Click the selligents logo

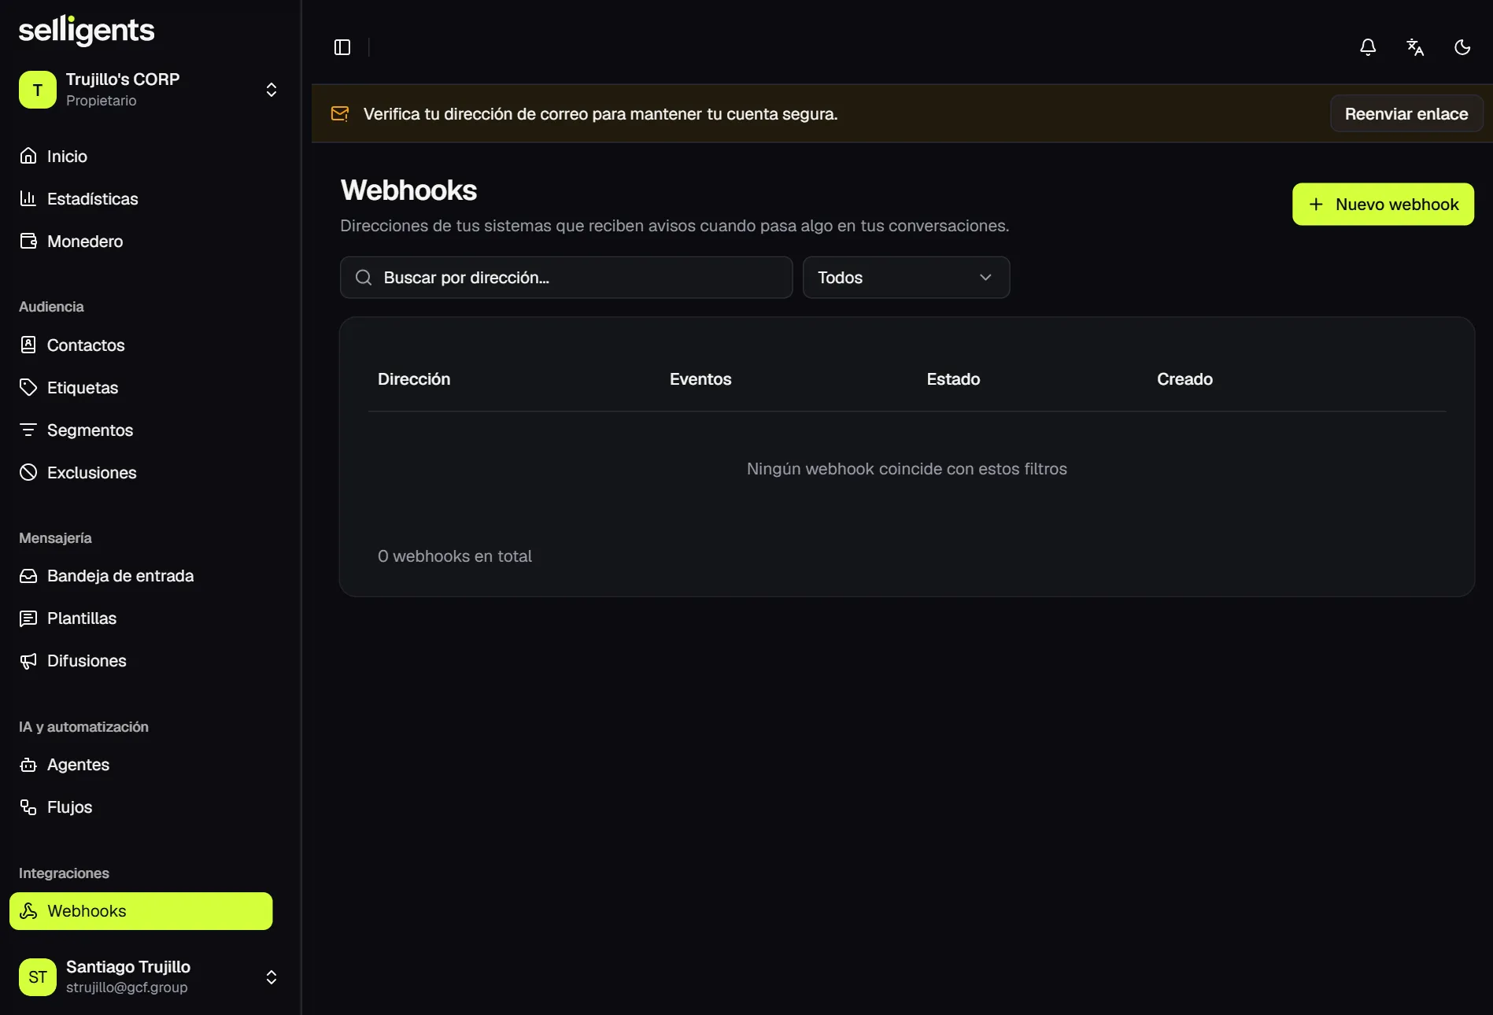pos(87,31)
